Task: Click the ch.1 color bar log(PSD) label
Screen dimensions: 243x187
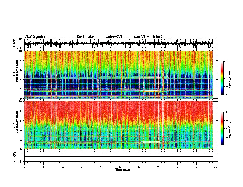Action: pyautogui.click(x=230, y=80)
